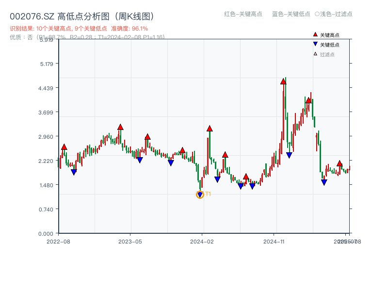Select the blue 关键低点 legend triangle icon
388x291 pixels.
tap(315, 44)
